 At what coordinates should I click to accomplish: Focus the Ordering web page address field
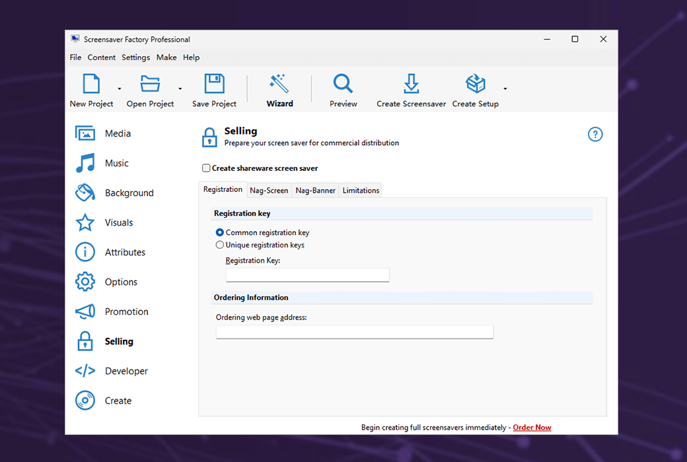pos(355,332)
